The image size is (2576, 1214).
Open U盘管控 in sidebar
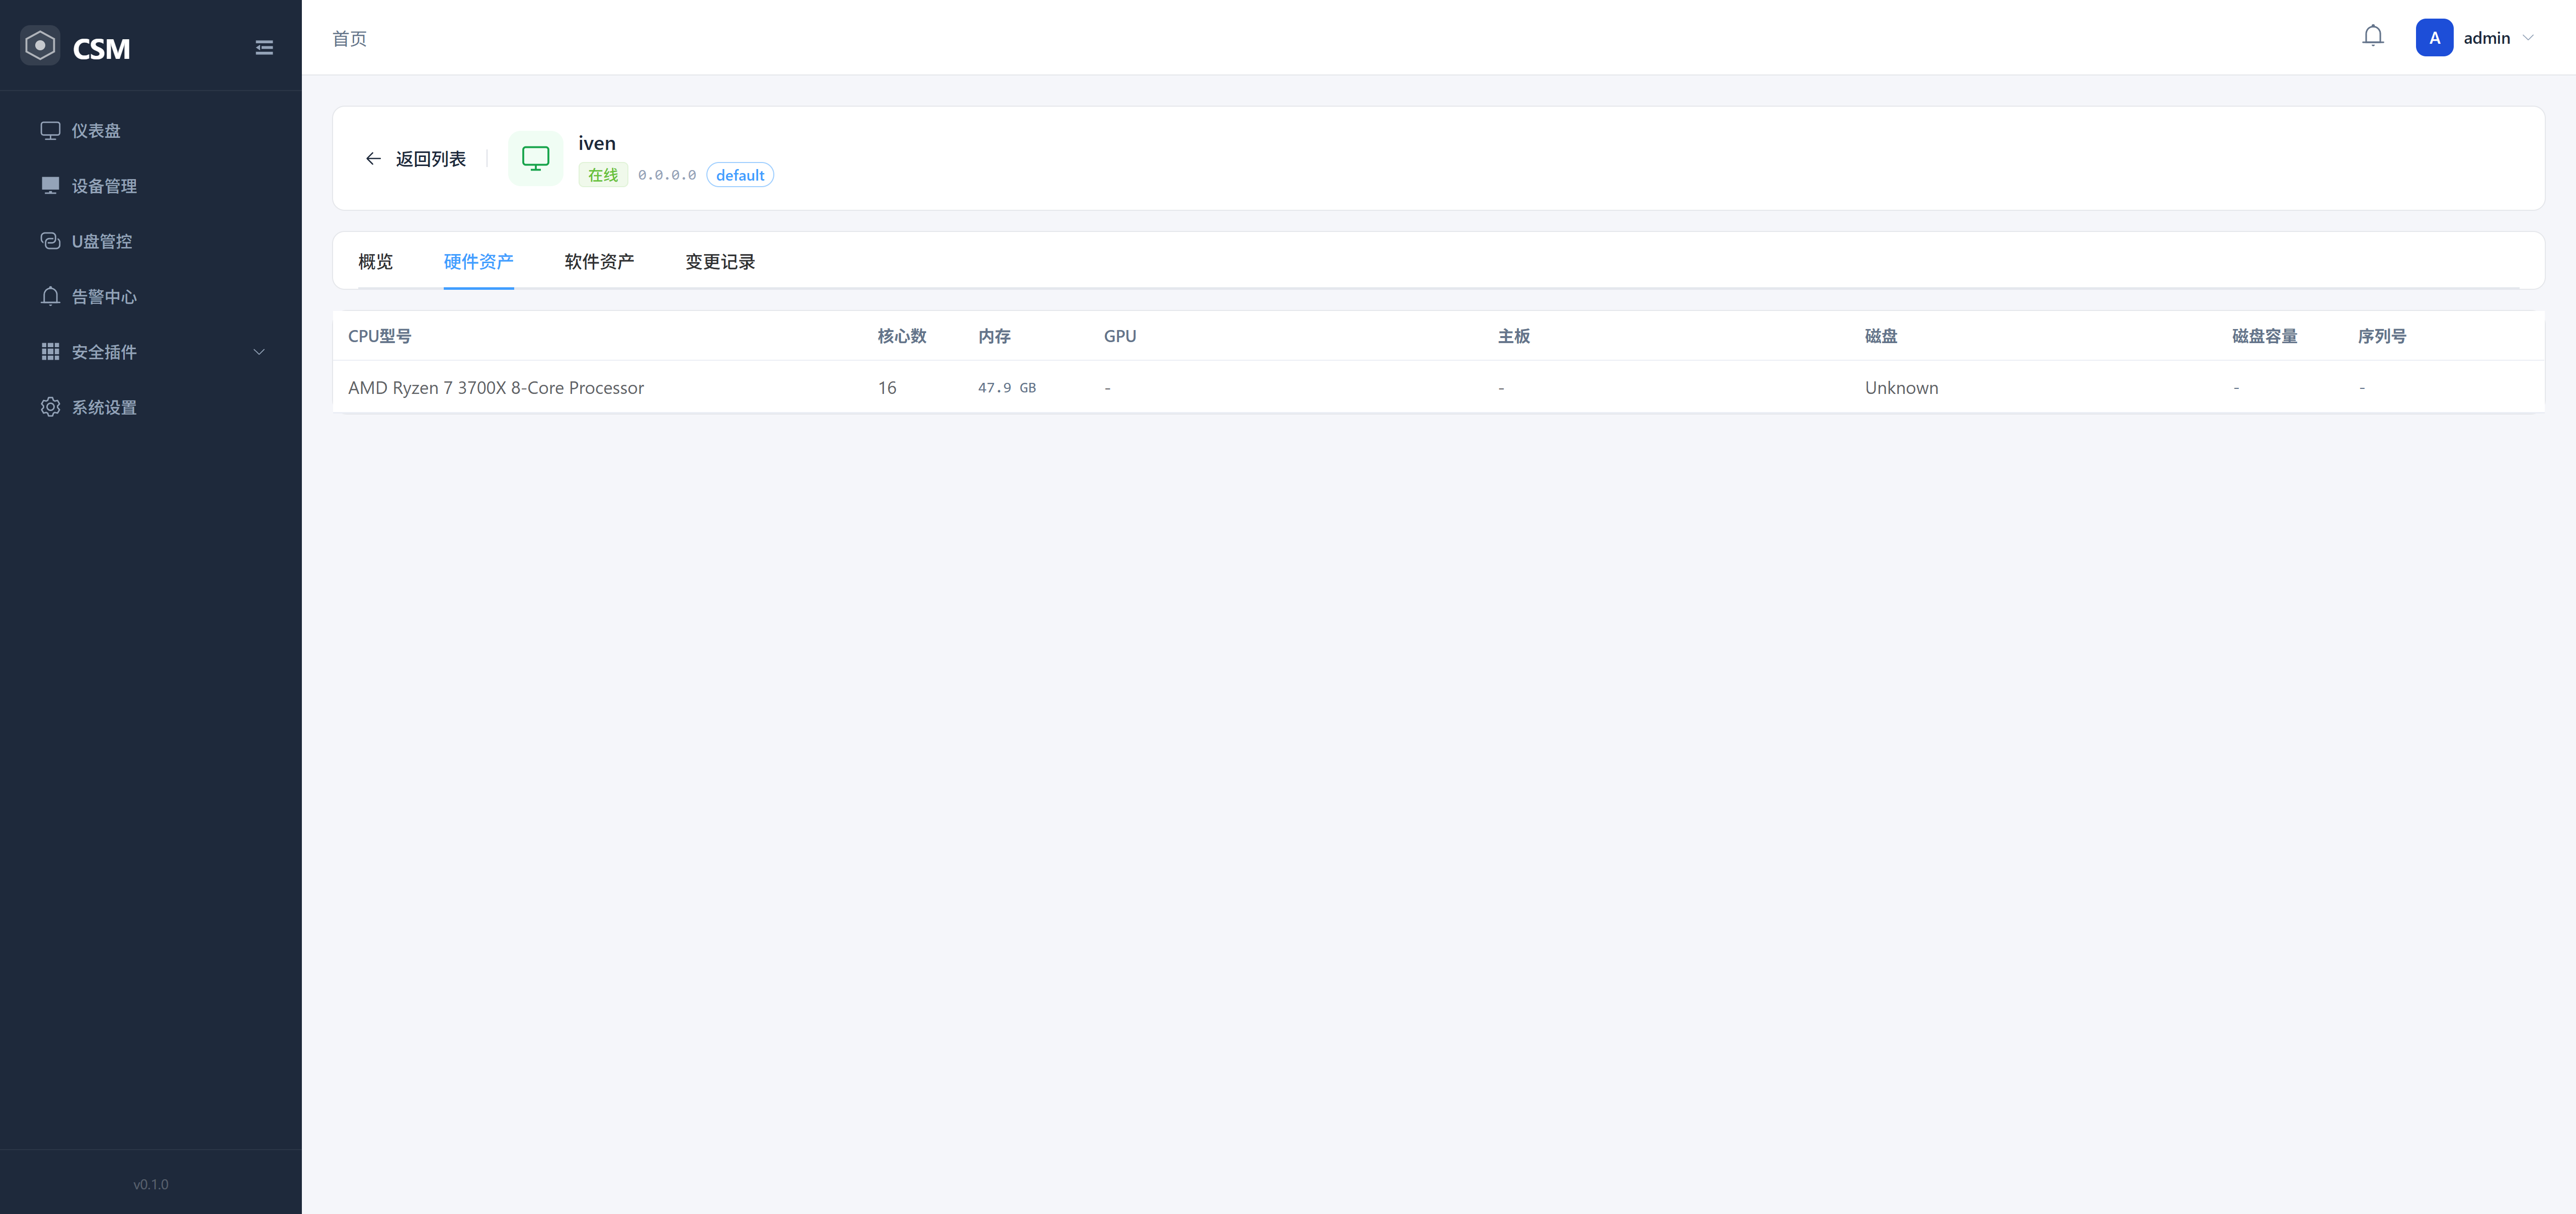pos(101,241)
